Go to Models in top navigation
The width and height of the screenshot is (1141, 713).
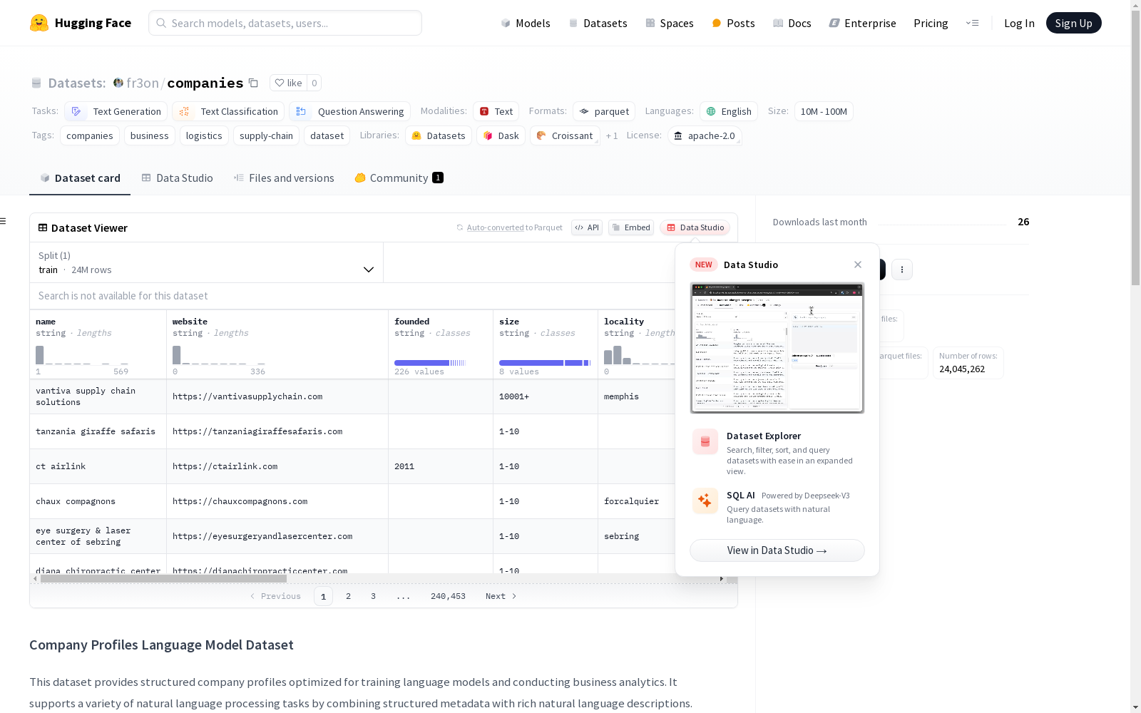coord(526,23)
